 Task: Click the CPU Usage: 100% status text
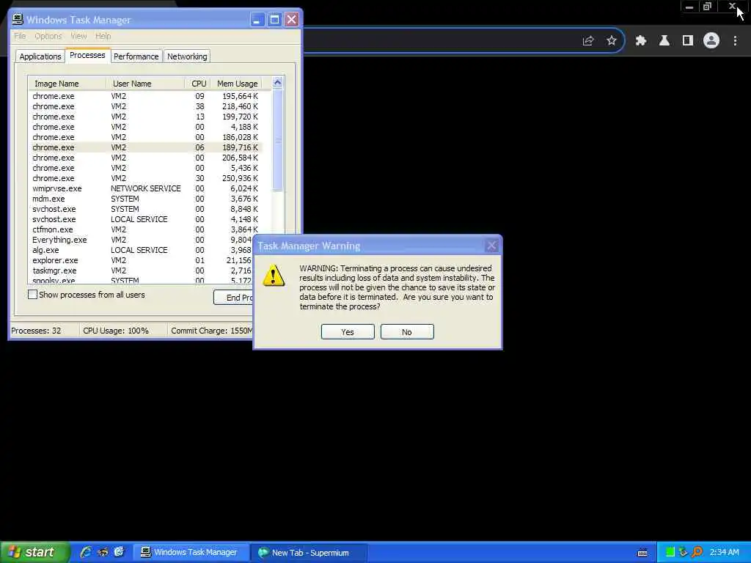[x=116, y=331]
